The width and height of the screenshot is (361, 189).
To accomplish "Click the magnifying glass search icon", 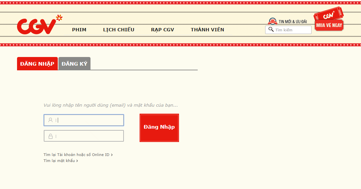I will pyautogui.click(x=271, y=30).
